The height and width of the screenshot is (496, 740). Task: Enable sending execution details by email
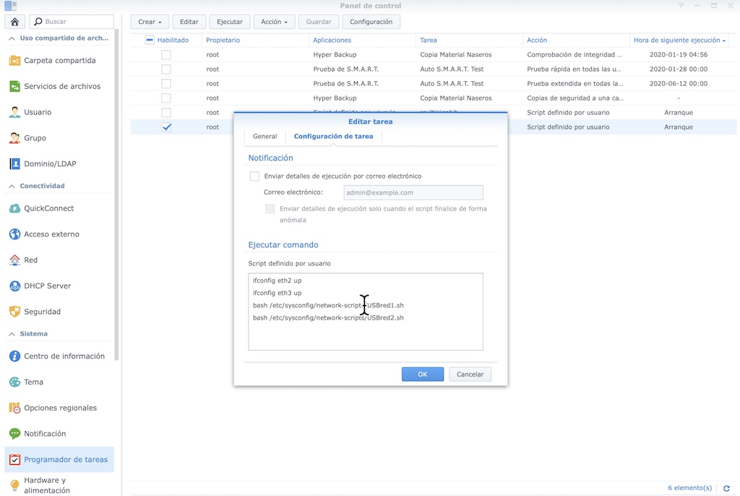pyautogui.click(x=254, y=176)
